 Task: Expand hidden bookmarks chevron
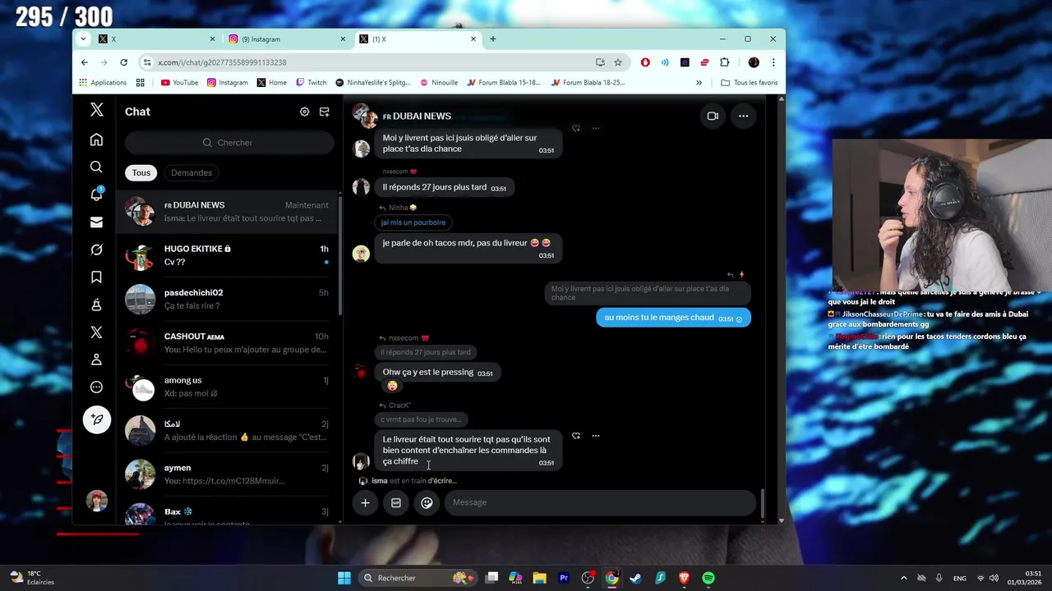699,82
